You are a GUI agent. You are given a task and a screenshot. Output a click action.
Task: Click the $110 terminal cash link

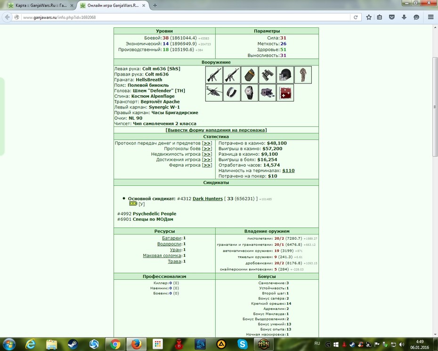288,170
